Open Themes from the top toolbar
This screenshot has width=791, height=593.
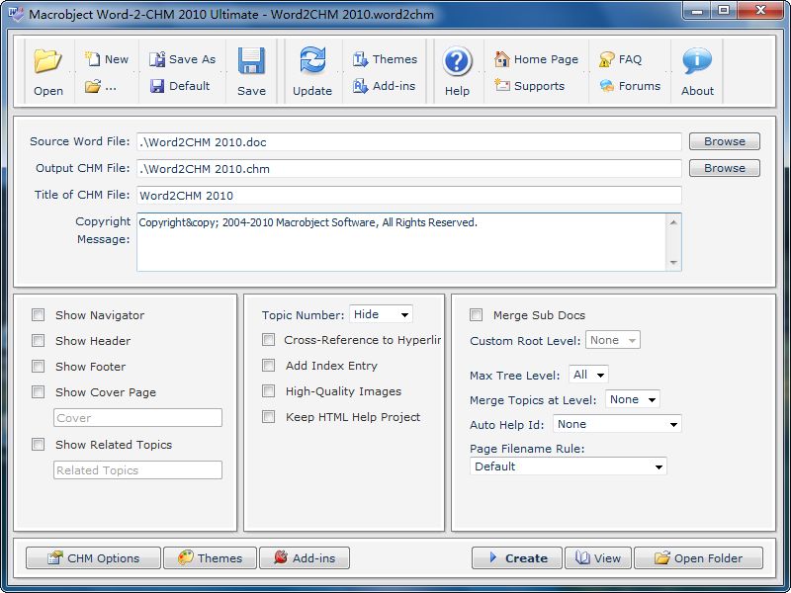(x=385, y=59)
